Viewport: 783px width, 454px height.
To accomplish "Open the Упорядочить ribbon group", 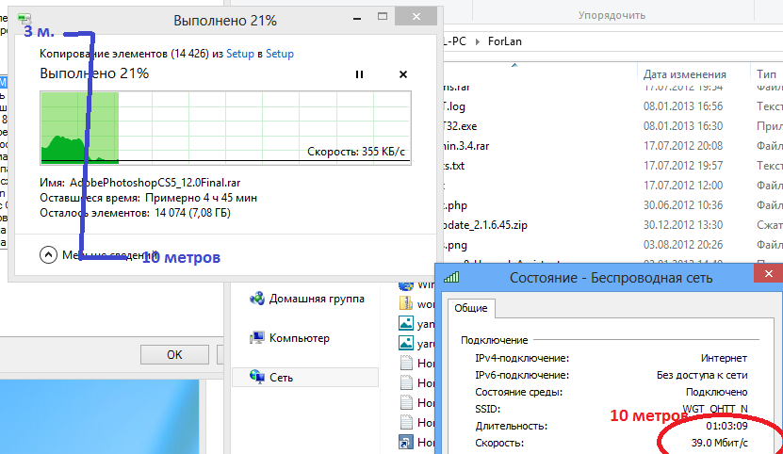I will pyautogui.click(x=612, y=15).
